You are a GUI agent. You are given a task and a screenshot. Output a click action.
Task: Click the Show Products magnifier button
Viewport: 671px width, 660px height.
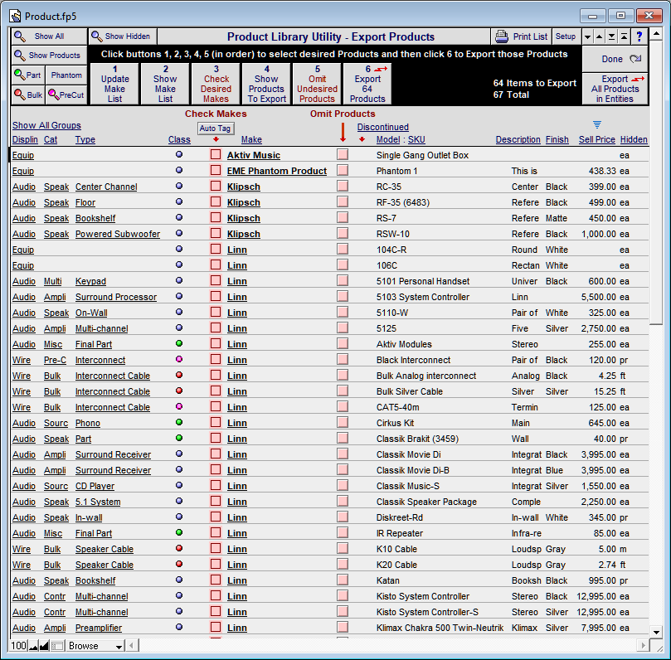[49, 56]
